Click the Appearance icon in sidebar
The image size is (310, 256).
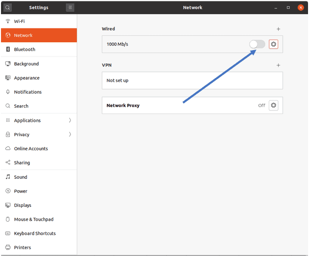click(x=8, y=78)
